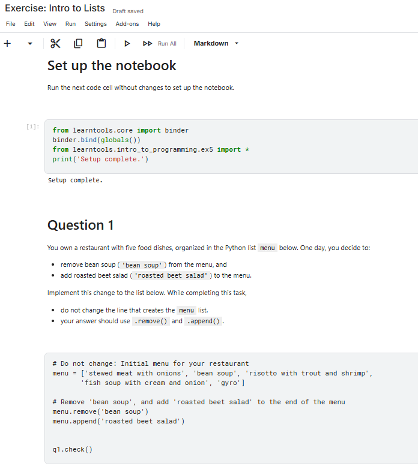Open the File menu
The height and width of the screenshot is (472, 418).
[x=10, y=24]
